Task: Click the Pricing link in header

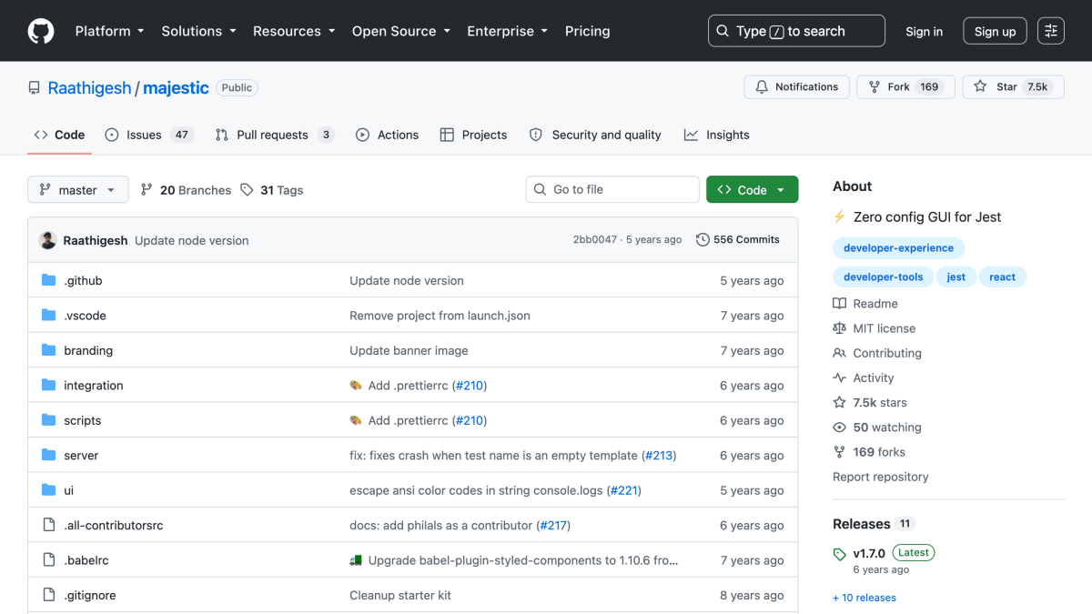Action: 588,31
